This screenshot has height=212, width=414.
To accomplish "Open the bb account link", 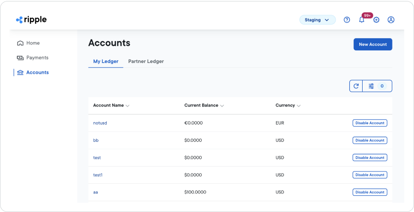I will [x=96, y=141].
